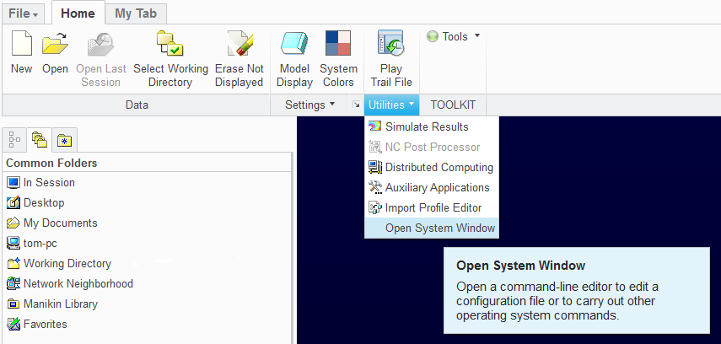
Task: Click the Open folder icon
Action: [55, 43]
